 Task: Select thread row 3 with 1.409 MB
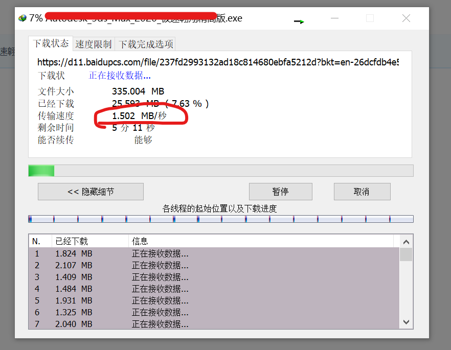(x=214, y=277)
